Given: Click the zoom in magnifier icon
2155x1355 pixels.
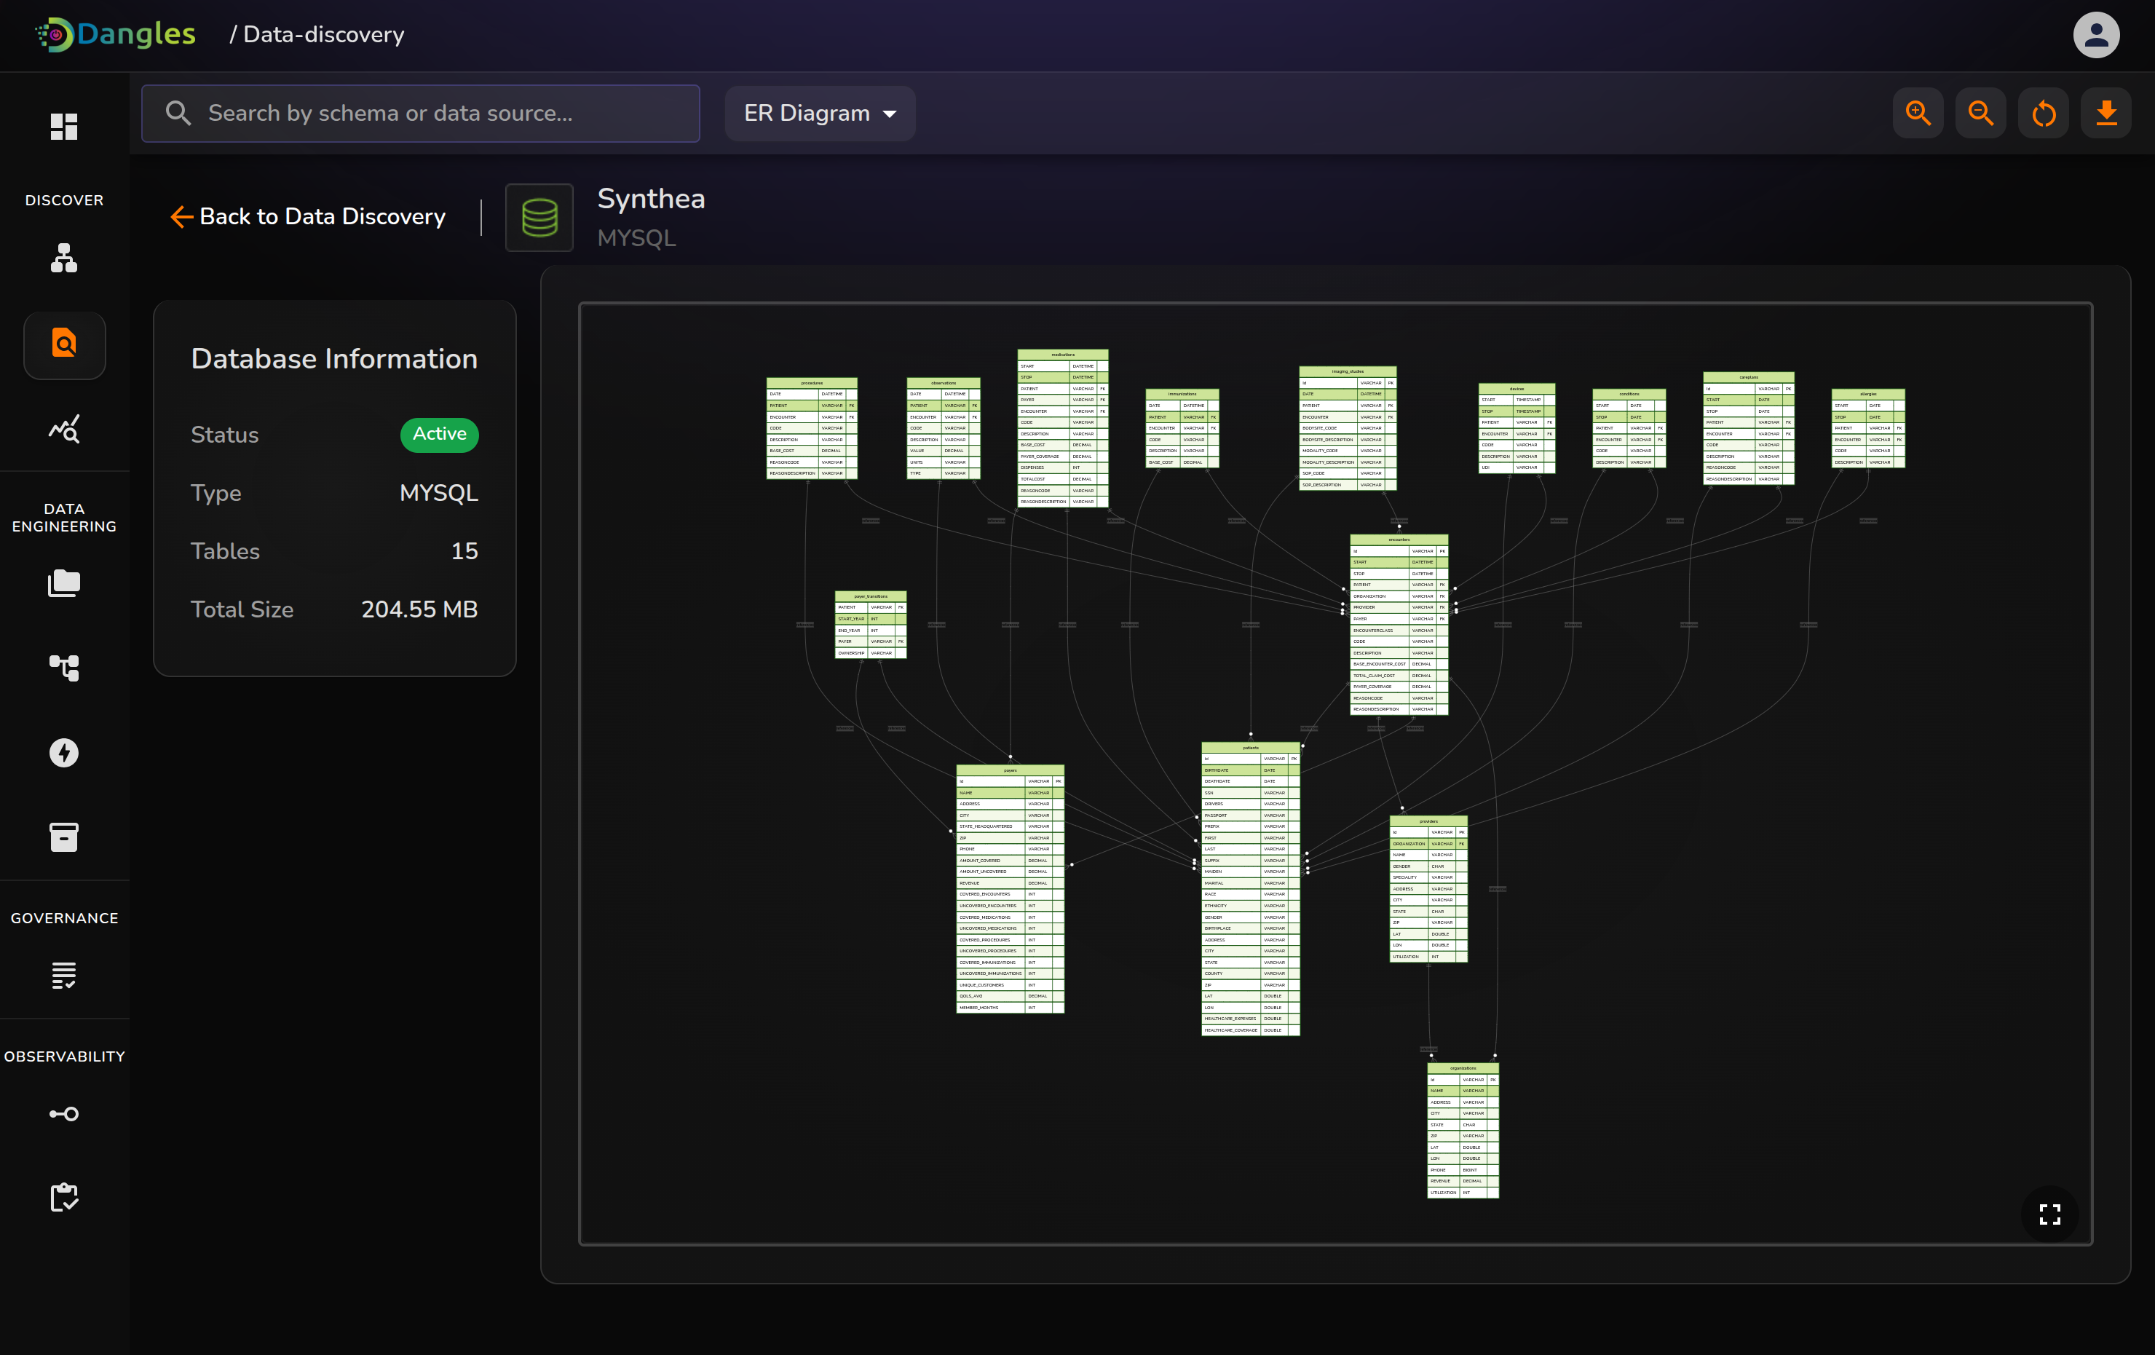Looking at the screenshot, I should pyautogui.click(x=1917, y=113).
